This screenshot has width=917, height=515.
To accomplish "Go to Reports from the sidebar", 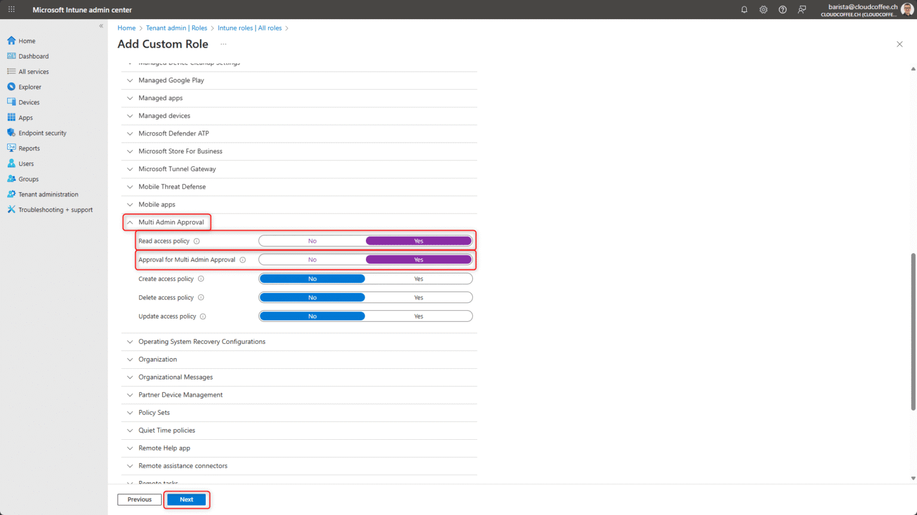I will [x=28, y=148].
